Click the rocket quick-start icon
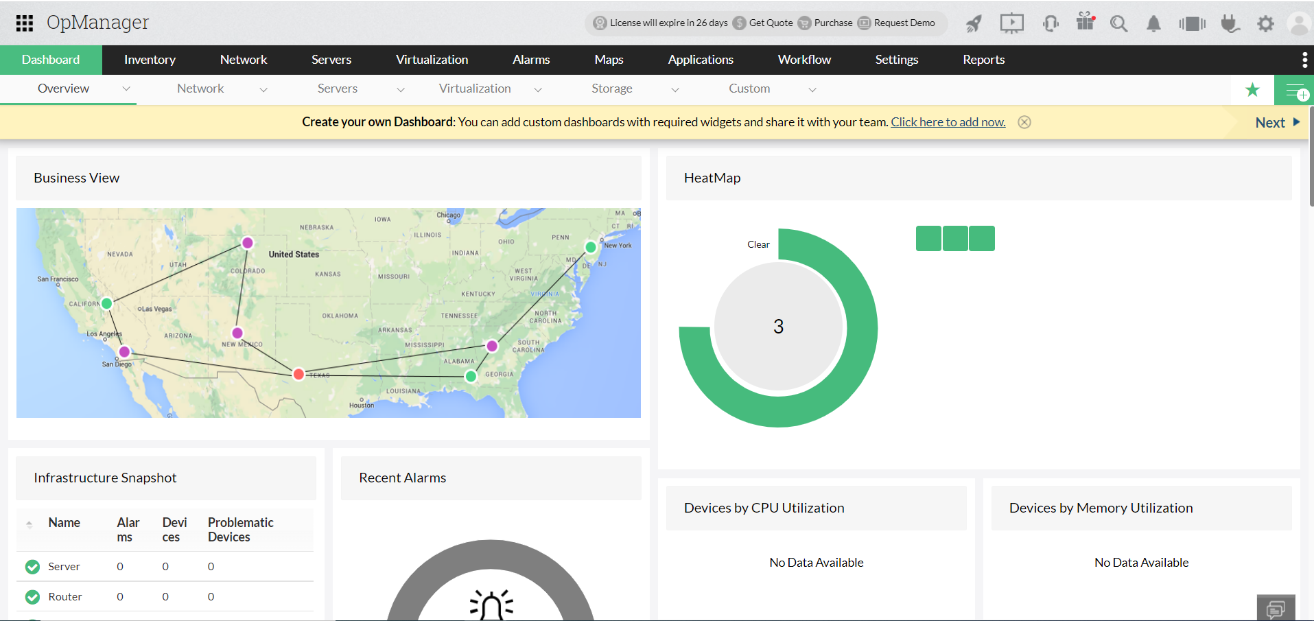The width and height of the screenshot is (1314, 621). point(973,24)
